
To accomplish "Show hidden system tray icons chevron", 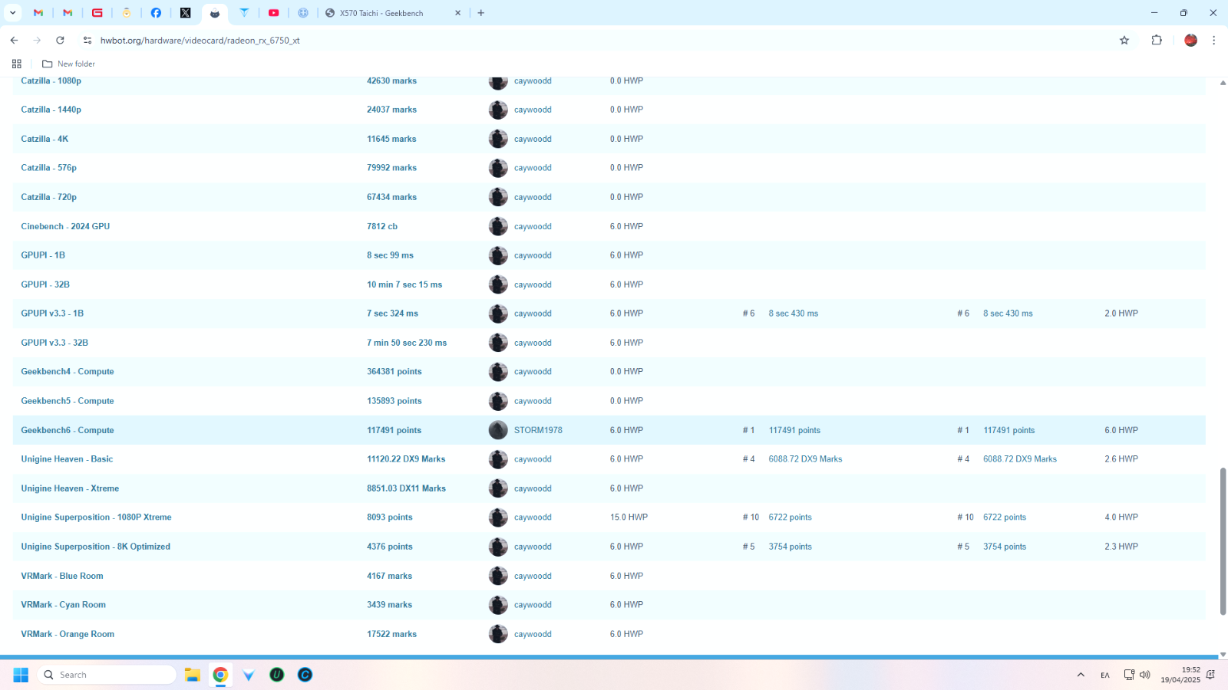I will tap(1081, 675).
